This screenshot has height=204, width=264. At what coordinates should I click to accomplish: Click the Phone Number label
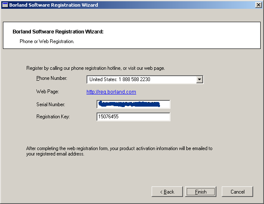[x=51, y=78]
